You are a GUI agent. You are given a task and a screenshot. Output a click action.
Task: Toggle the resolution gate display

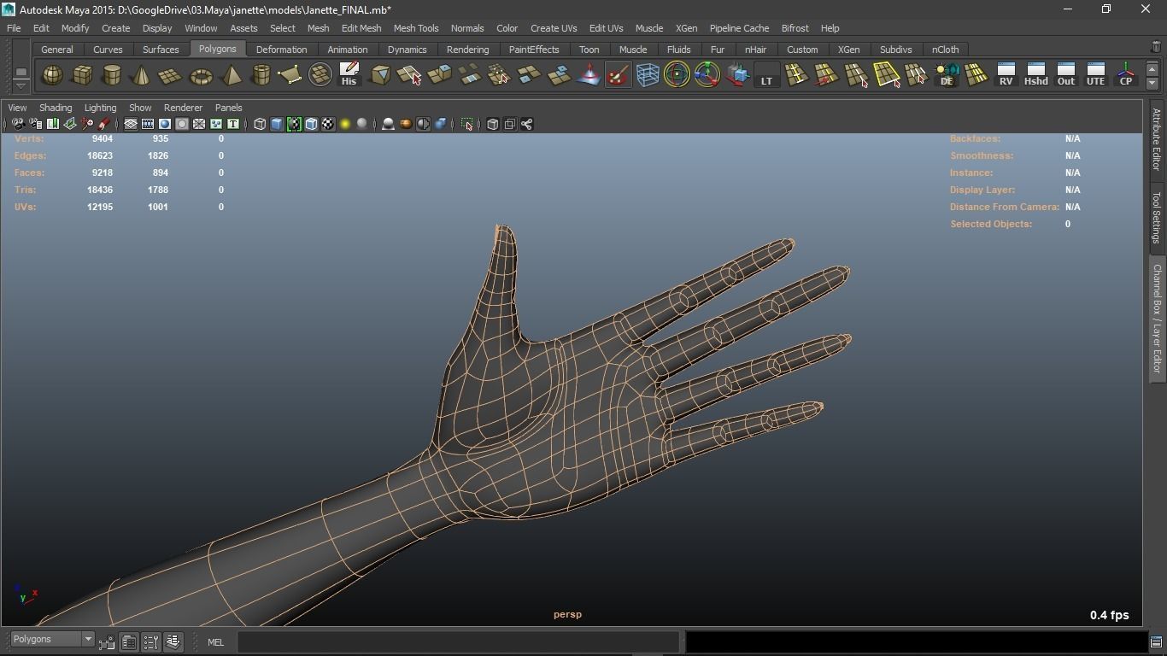coord(165,125)
